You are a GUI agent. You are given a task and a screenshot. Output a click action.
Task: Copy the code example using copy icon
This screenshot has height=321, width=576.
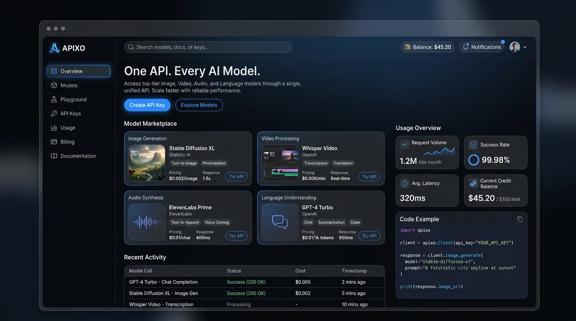tap(520, 219)
